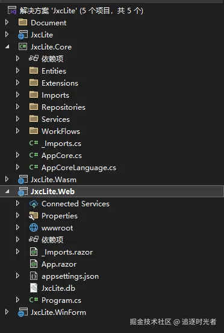Expand the JxcLite.WinForm project arrow
Image resolution: width=224 pixels, height=333 pixels.
7,312
